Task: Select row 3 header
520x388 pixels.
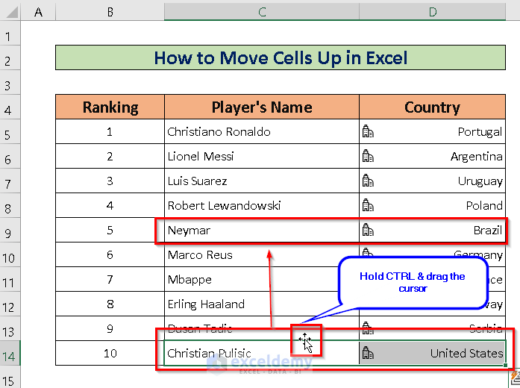Action: point(10,82)
